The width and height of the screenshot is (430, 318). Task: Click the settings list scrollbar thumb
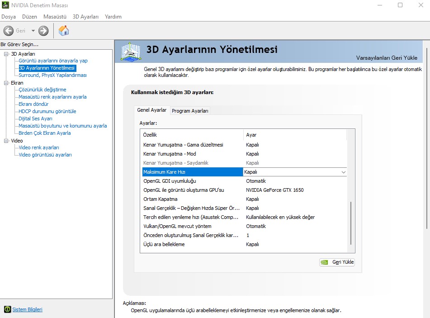pos(351,223)
